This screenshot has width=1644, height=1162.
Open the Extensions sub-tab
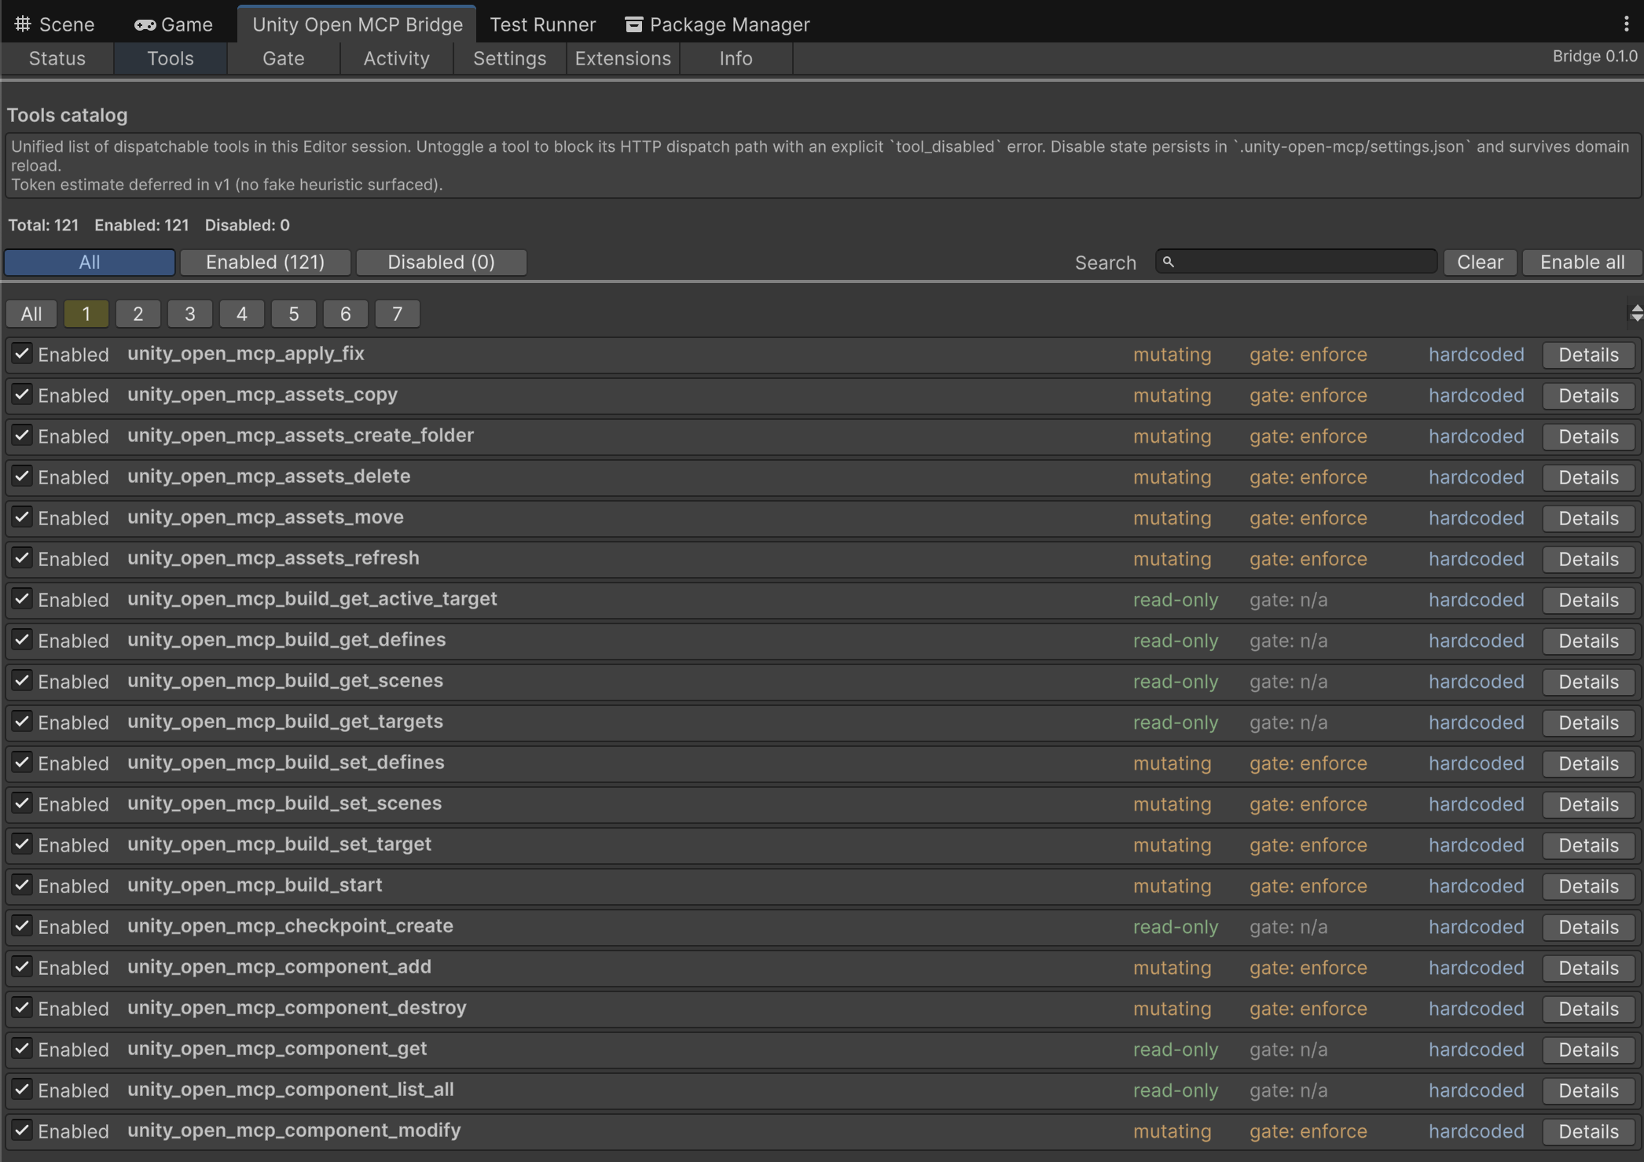(623, 58)
